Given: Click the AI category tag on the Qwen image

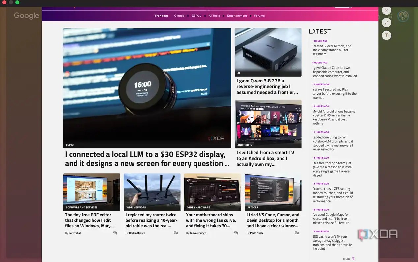Looking at the screenshot, I should [x=239, y=73].
